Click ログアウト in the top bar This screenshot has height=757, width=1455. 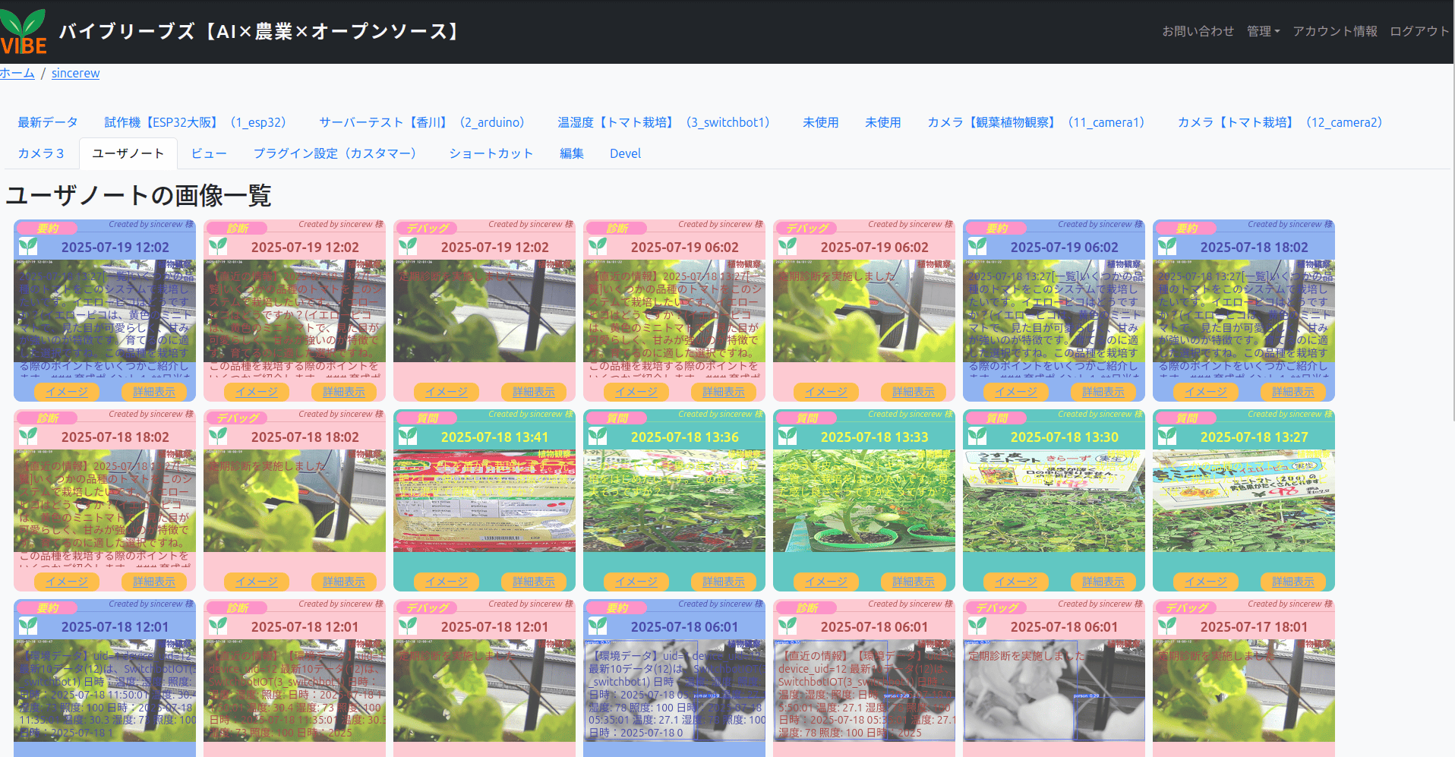(x=1419, y=31)
